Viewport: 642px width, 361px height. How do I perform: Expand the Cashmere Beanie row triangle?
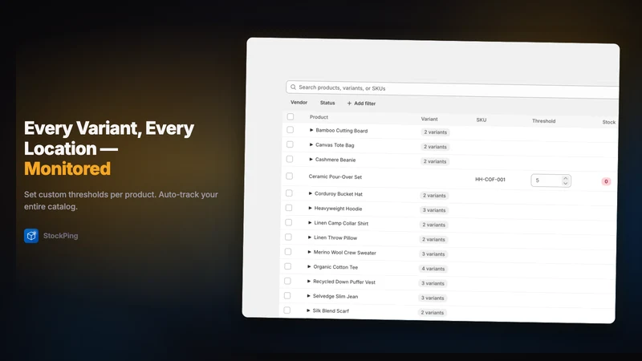311,159
